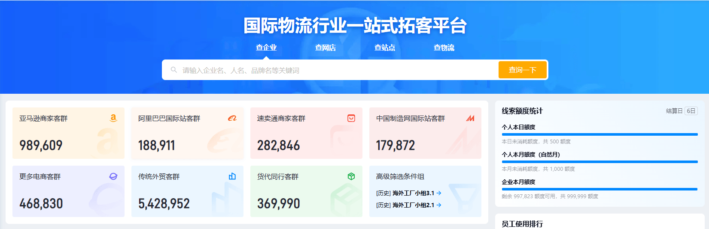
Task: Click arrow icon next to 海外工厂小组2.1
Action: (439, 205)
